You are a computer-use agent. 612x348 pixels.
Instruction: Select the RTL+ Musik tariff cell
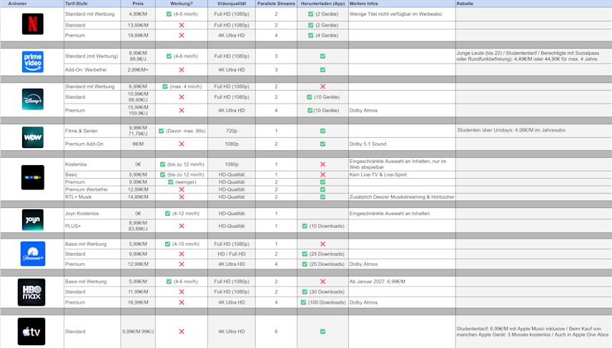[x=92, y=197]
